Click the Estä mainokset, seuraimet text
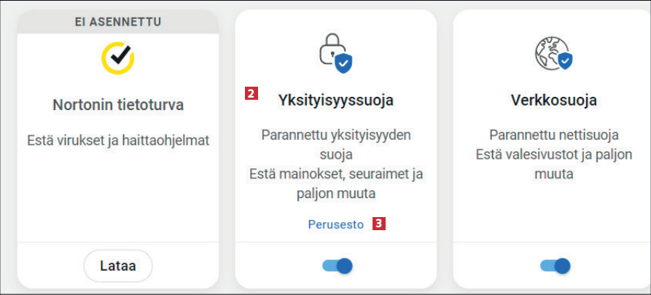This screenshot has height=295, width=651. click(x=336, y=176)
